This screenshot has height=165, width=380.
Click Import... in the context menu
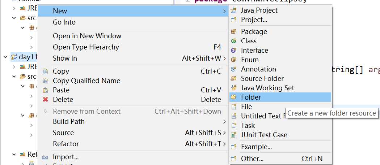click(x=66, y=157)
